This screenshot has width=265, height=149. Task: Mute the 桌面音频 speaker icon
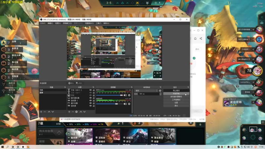coord(125,104)
